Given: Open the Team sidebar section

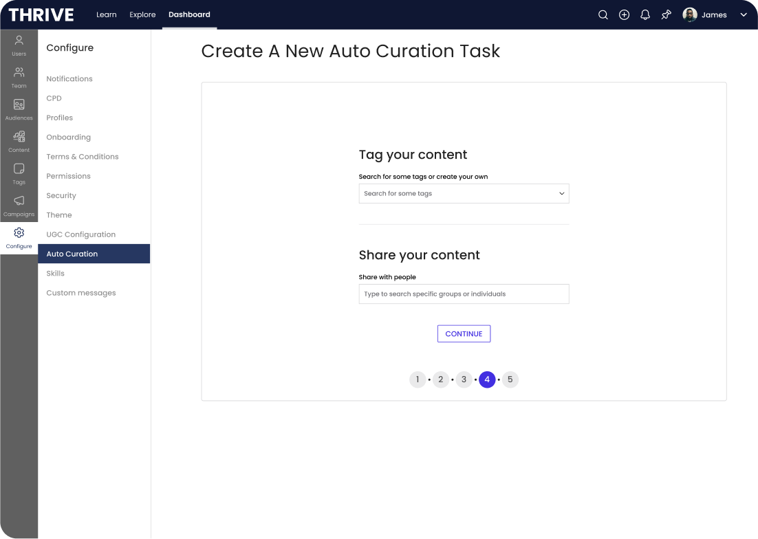Looking at the screenshot, I should pos(19,78).
